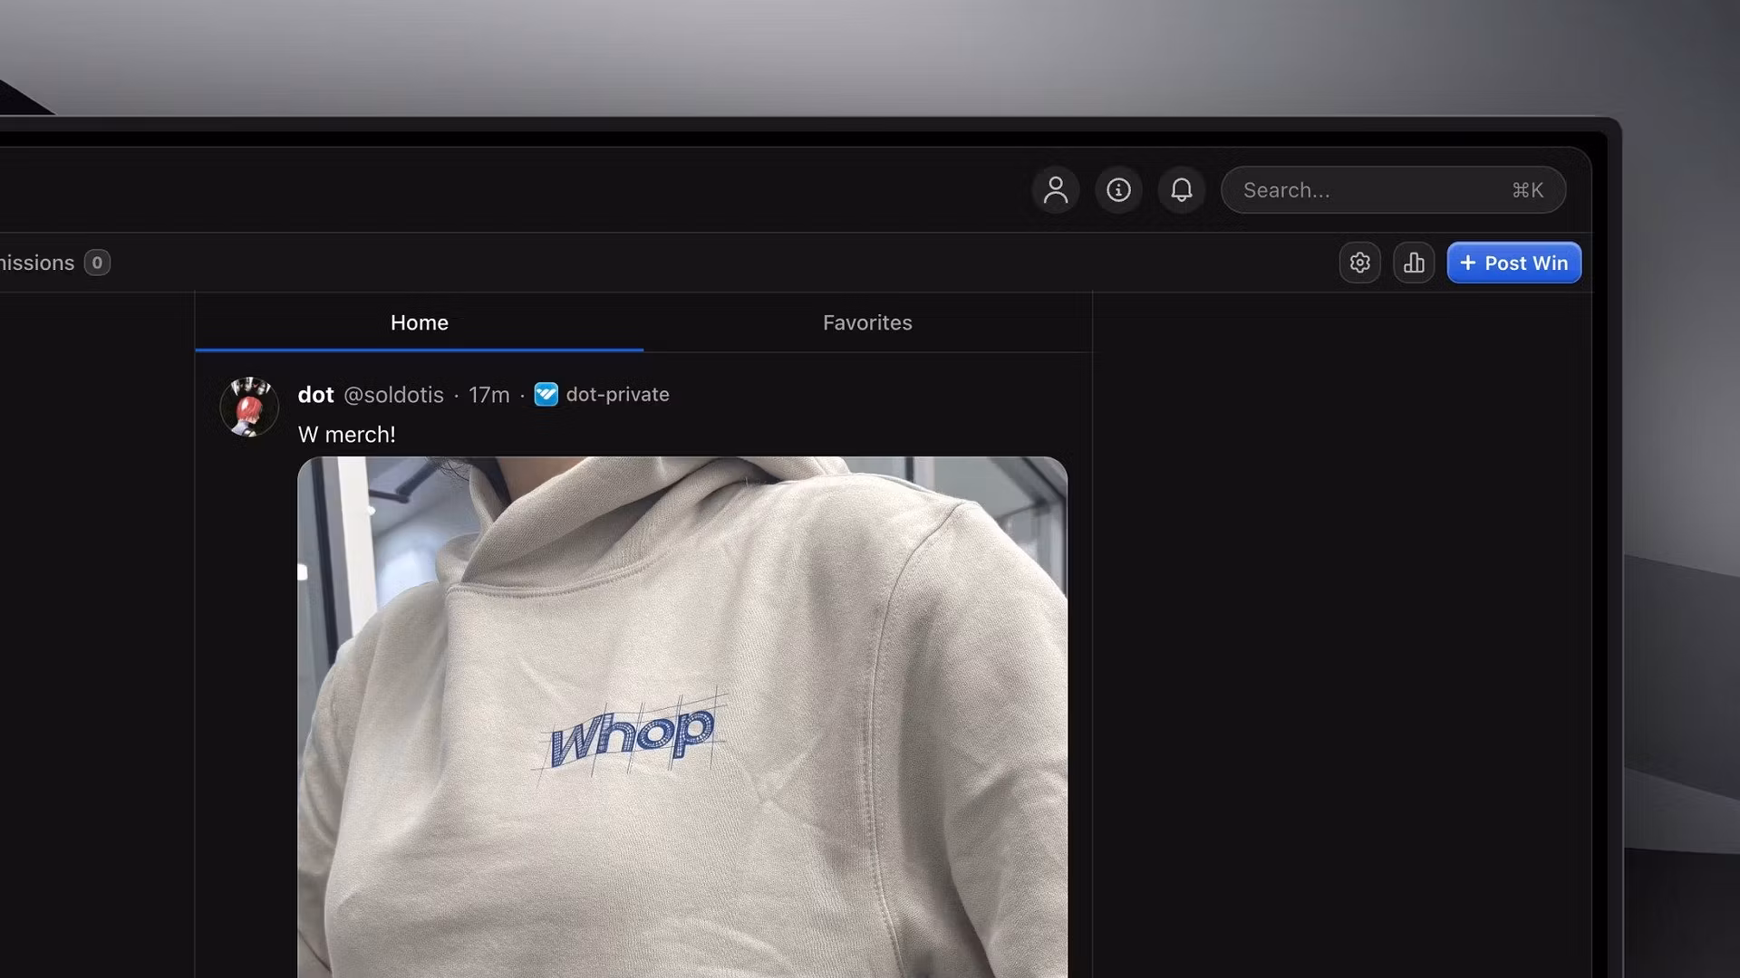Click the dot-private community badge icon

pos(546,395)
